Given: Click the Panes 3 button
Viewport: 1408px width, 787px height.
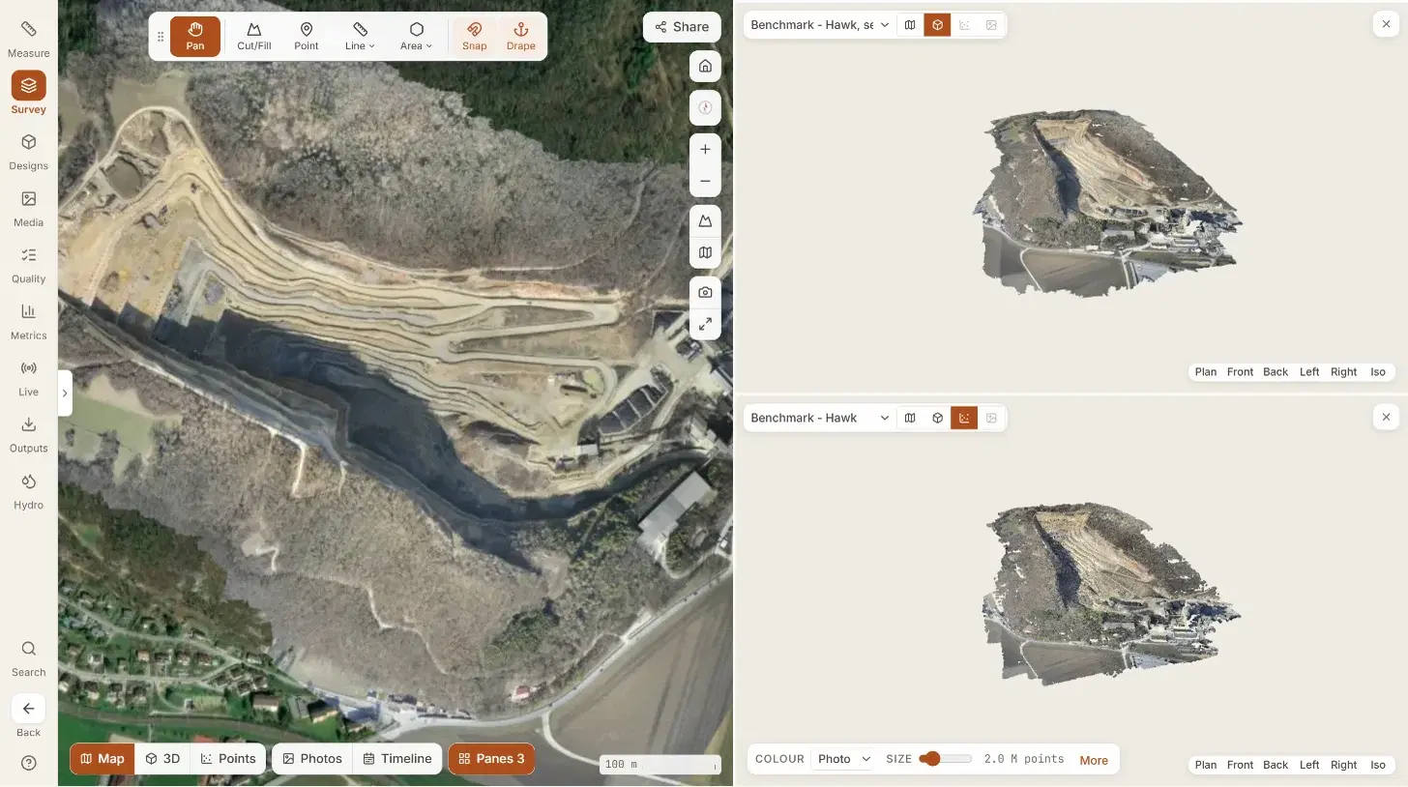Looking at the screenshot, I should pyautogui.click(x=491, y=759).
